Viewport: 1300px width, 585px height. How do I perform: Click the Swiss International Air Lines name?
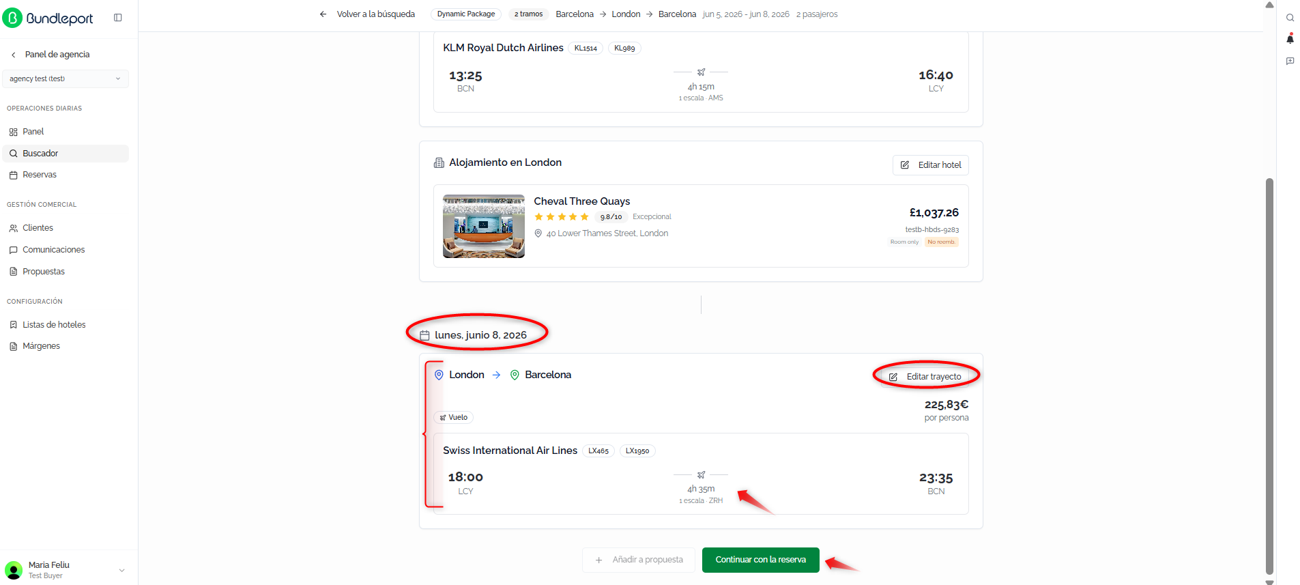[510, 451]
